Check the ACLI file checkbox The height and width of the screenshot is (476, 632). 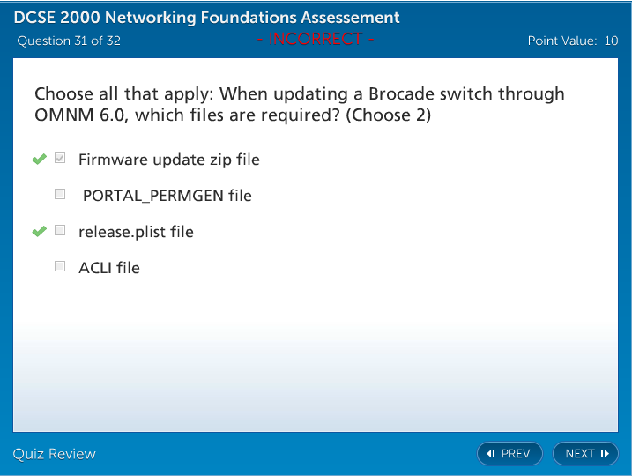pos(60,266)
